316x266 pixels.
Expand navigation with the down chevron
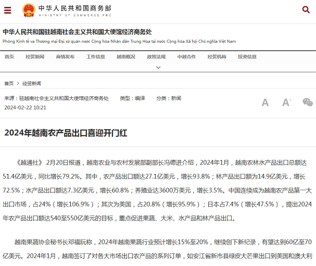[158, 67]
